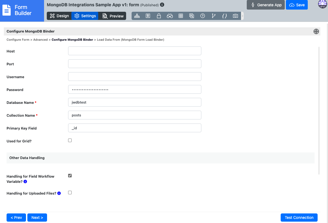Enable Handling for Uploaded Files checkbox
This screenshot has width=328, height=223.
click(x=70, y=193)
